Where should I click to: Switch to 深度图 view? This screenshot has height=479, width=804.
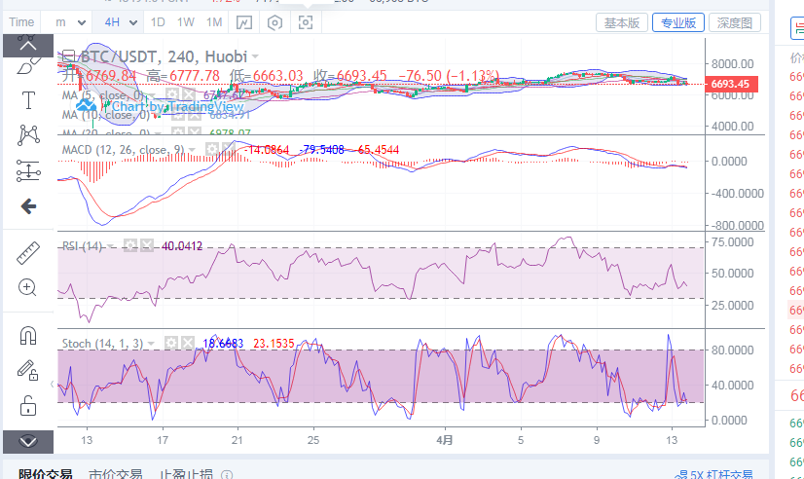pos(735,22)
